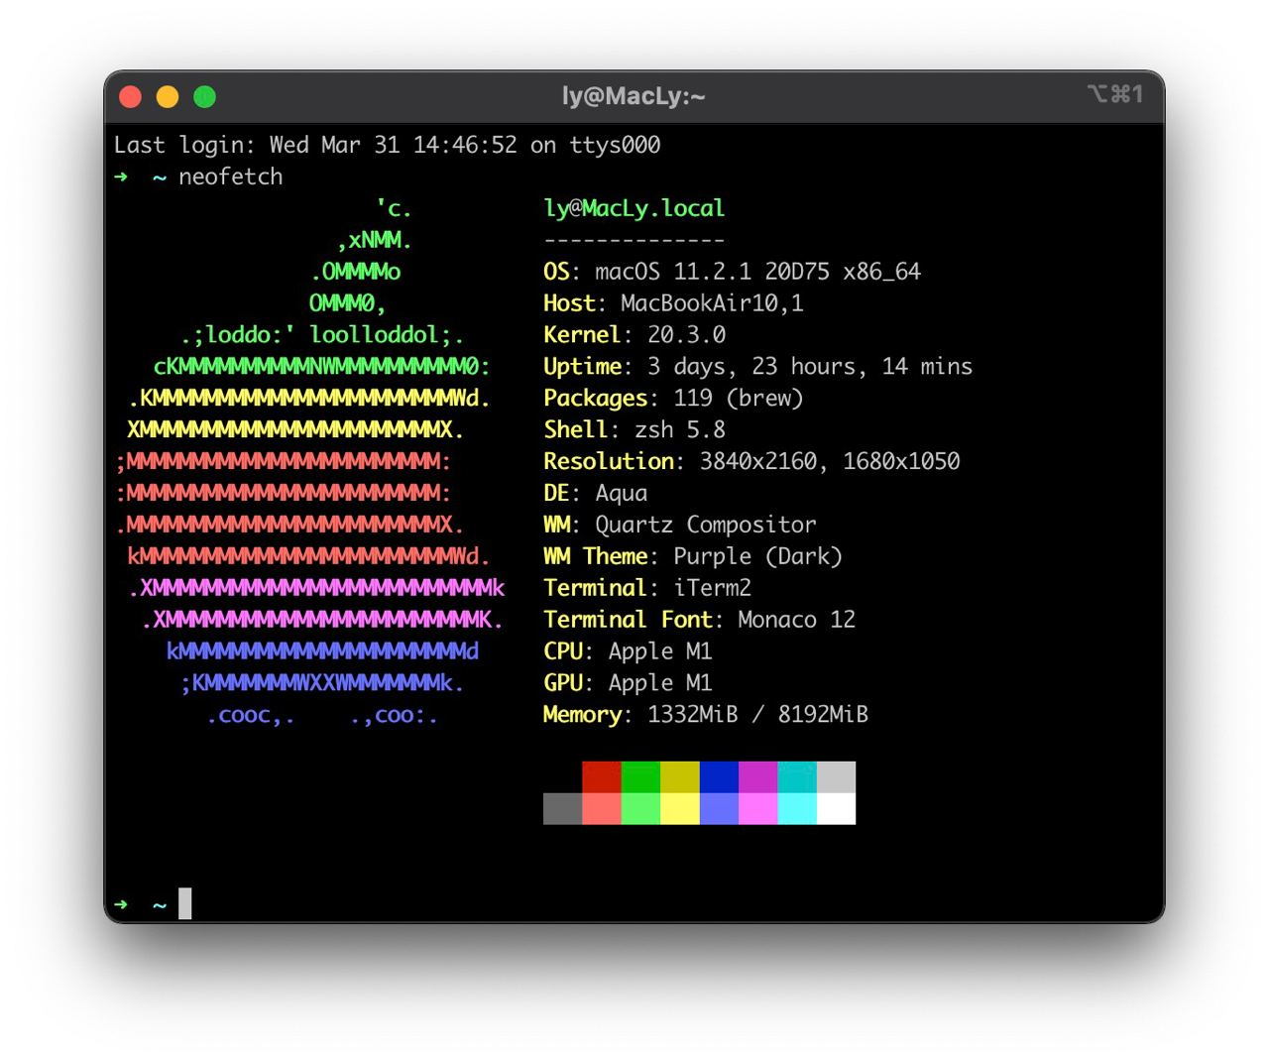The width and height of the screenshot is (1269, 1061).
Task: Click the OS line showing macOS 11.2.1
Action: point(732,272)
